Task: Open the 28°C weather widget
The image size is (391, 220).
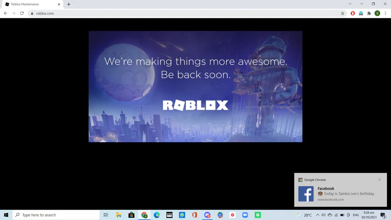Action: (304, 215)
